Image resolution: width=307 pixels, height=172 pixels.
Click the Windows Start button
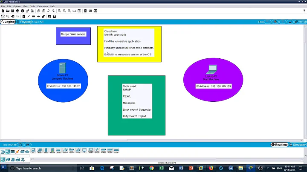3,168
